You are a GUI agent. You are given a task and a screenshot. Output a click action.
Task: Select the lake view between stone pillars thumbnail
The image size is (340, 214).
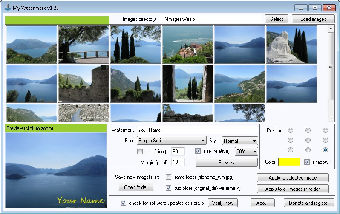pos(187,84)
